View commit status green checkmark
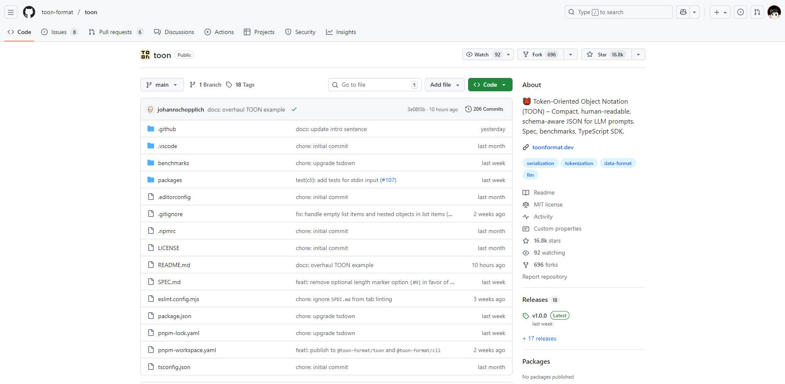785x384 pixels. pyautogui.click(x=294, y=109)
